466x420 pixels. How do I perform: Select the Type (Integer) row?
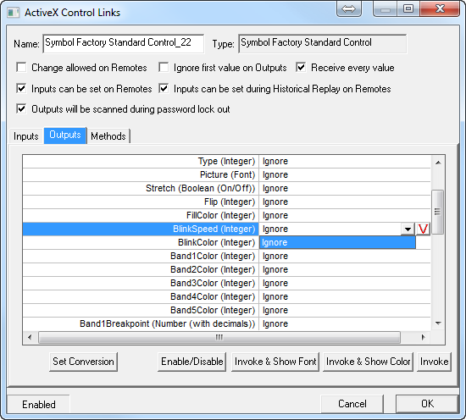pos(226,161)
